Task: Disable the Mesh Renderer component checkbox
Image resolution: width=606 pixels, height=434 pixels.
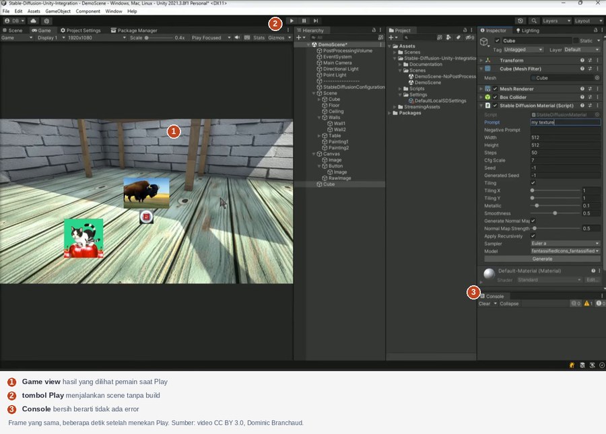Action: point(495,89)
